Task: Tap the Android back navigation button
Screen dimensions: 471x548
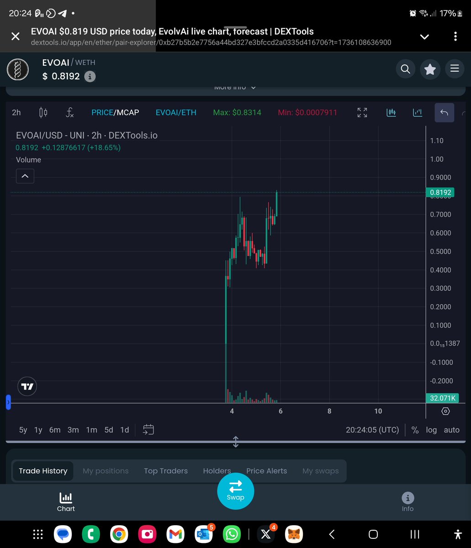Action: (332, 534)
